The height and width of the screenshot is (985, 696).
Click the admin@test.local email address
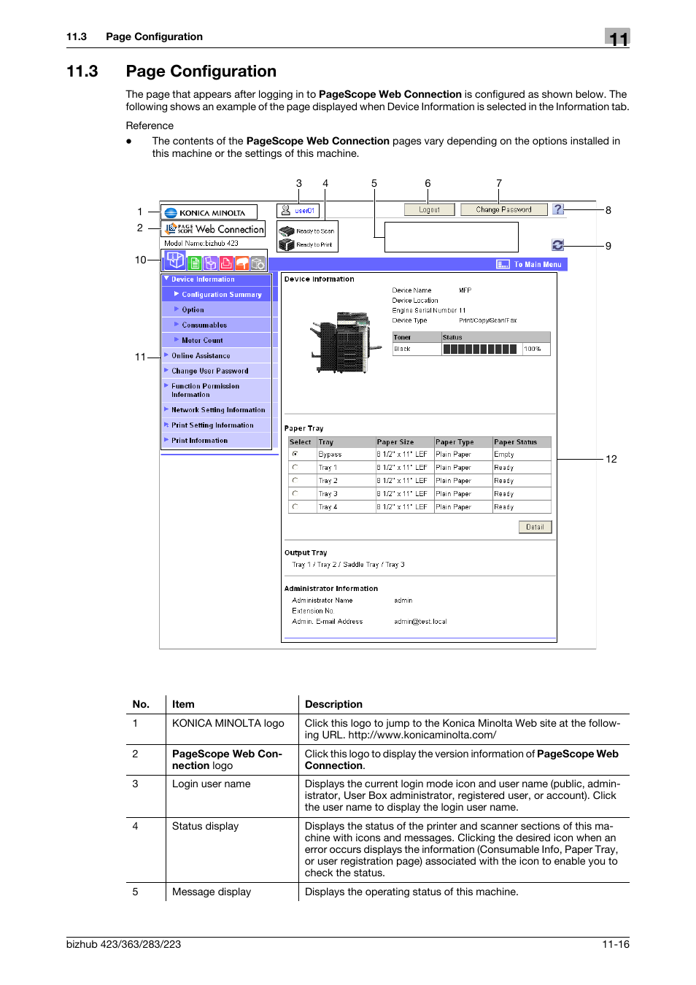click(420, 622)
